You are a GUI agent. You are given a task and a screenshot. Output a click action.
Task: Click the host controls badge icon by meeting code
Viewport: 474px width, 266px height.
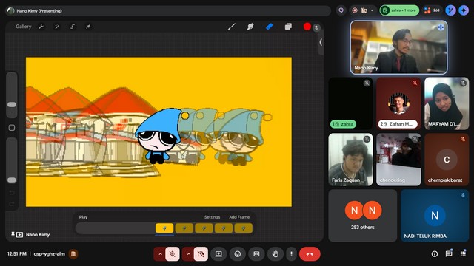pos(73,254)
